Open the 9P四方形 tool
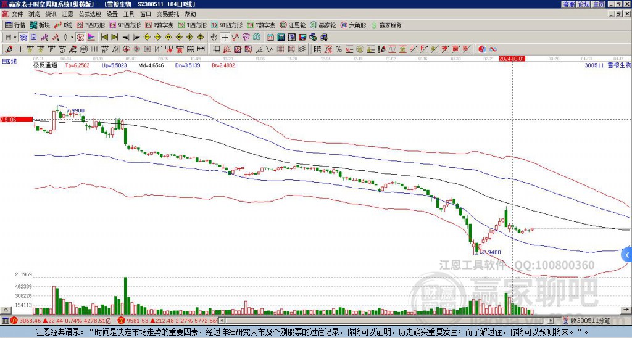 (125, 25)
